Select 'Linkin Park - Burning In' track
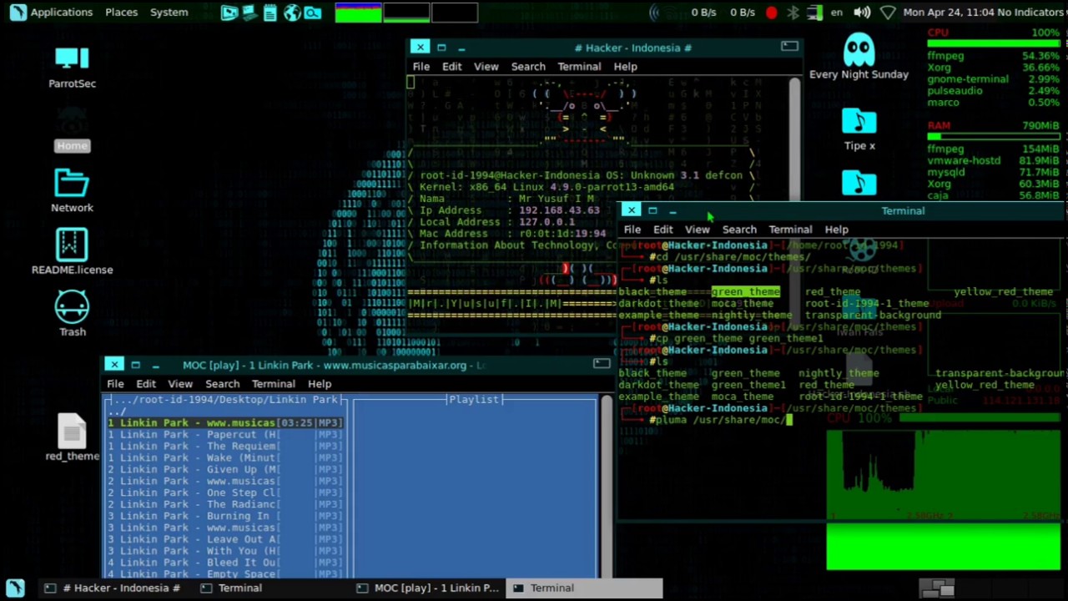This screenshot has height=601, width=1068. coord(224,517)
